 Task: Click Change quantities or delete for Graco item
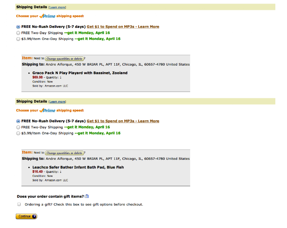pos(65,59)
